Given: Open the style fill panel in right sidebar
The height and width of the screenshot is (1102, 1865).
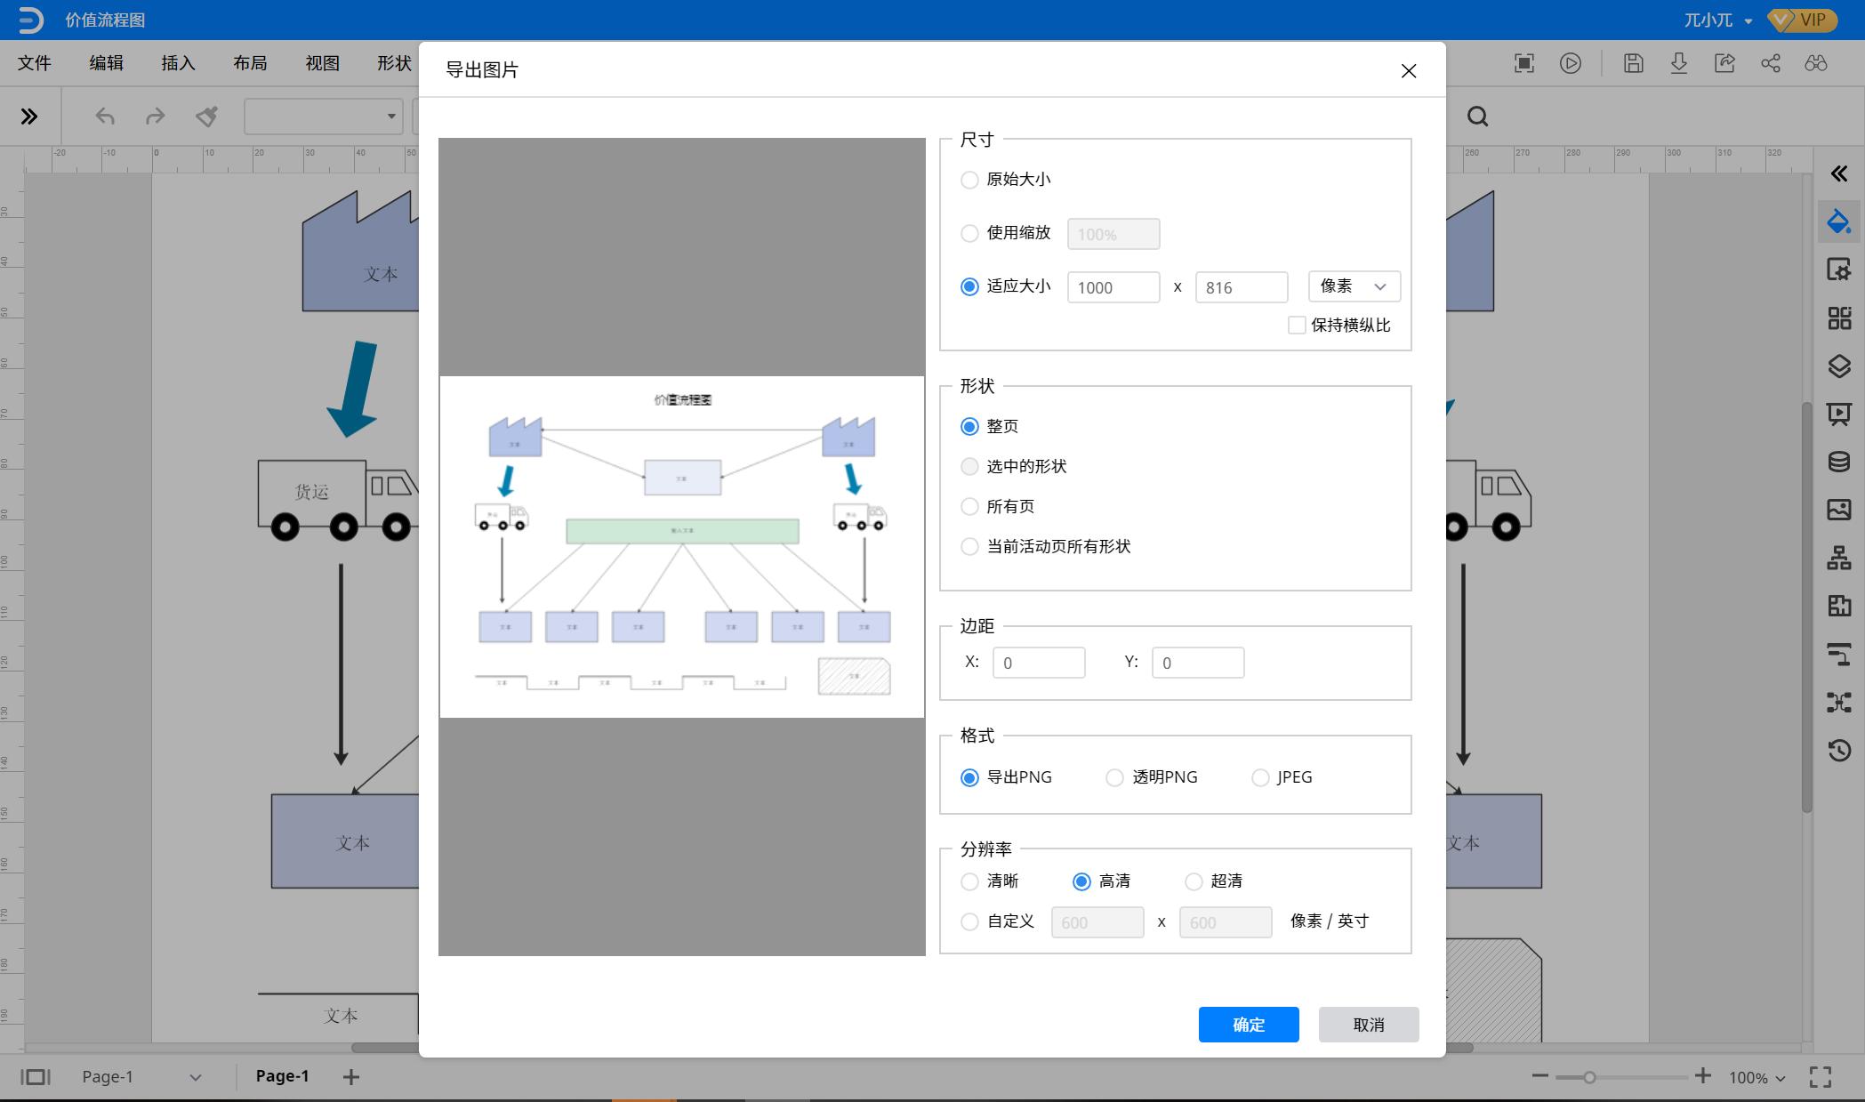Looking at the screenshot, I should pos(1840,221).
